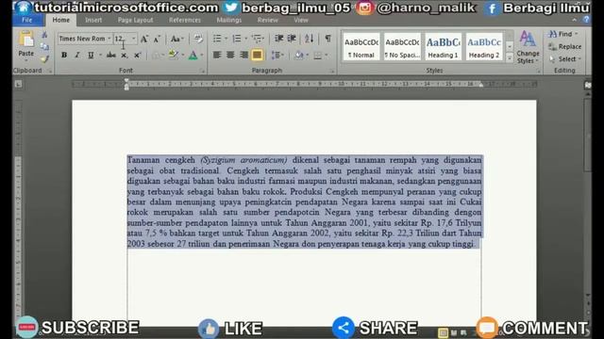Toggle the ruler view button

pyautogui.click(x=588, y=85)
